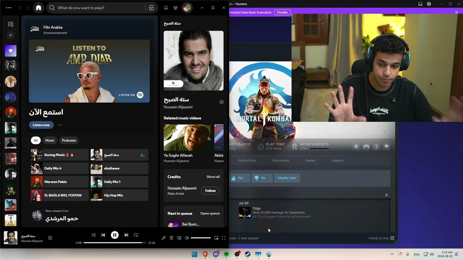
Task: Open the Windows Start menu
Action: point(195,254)
